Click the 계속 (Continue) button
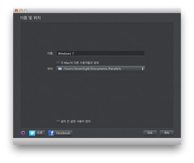Screen dimensions: 194x163 point(167,133)
